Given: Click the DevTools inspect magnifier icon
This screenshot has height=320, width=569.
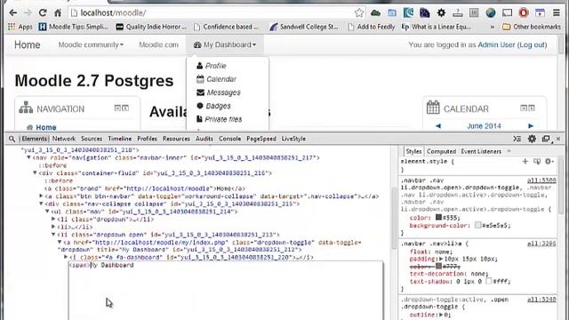Looking at the screenshot, I should point(12,139).
